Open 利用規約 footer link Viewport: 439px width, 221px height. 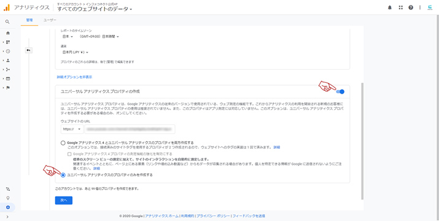(x=188, y=216)
